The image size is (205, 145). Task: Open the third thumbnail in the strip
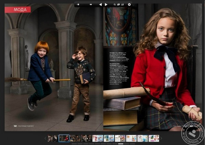pyautogui.click(x=75, y=138)
